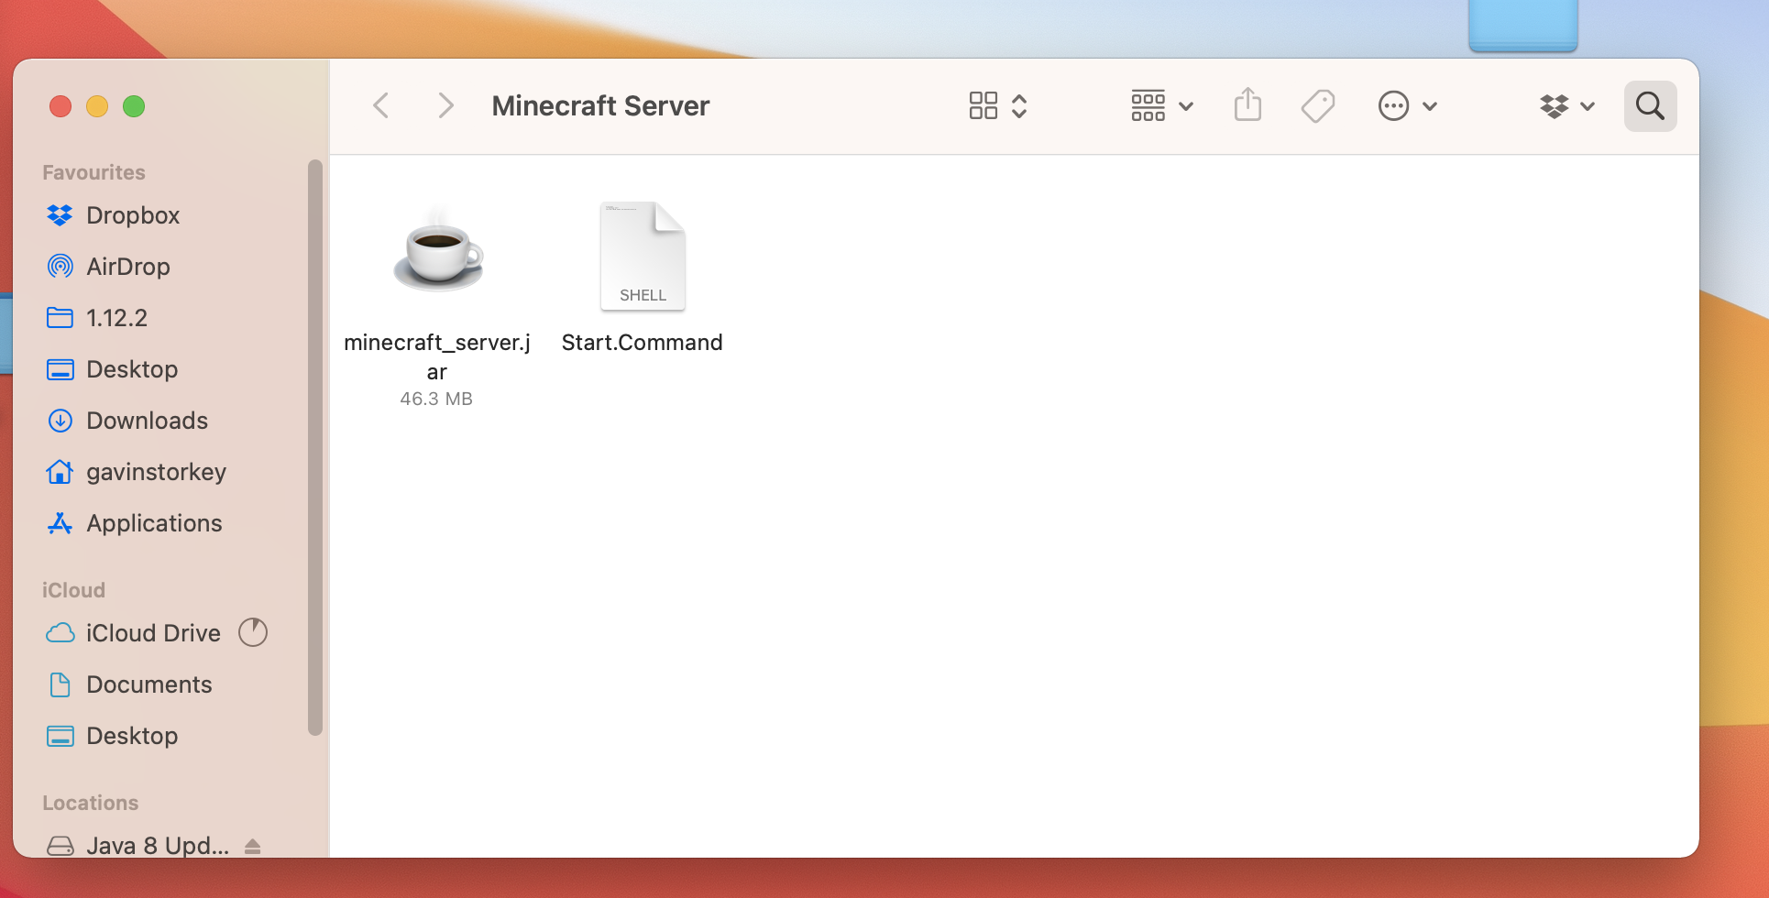1769x898 pixels.
Task: Go forward with the right chevron arrow
Action: click(x=445, y=106)
